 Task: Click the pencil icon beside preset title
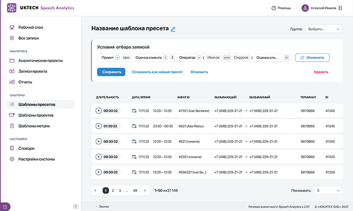tap(173, 29)
